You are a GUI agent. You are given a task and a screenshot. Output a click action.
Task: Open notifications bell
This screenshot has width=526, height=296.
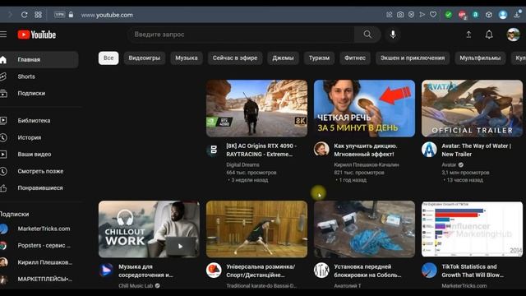tap(489, 35)
